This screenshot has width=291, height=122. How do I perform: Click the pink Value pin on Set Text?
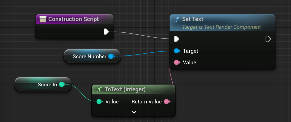[x=177, y=63]
